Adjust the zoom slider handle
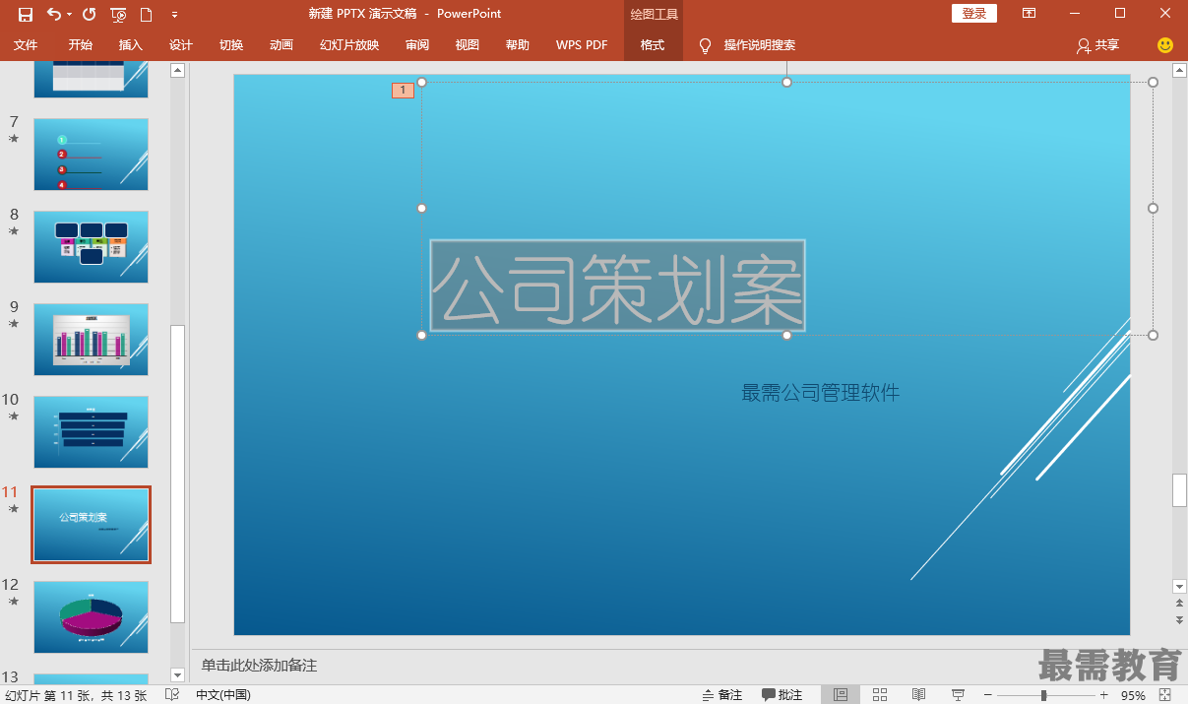1188x704 pixels. coord(1043,695)
